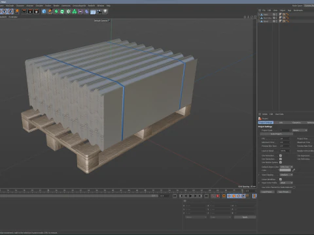This screenshot has width=314, height=235.
Task: Click the Load Preset button
Action: [x=267, y=192]
